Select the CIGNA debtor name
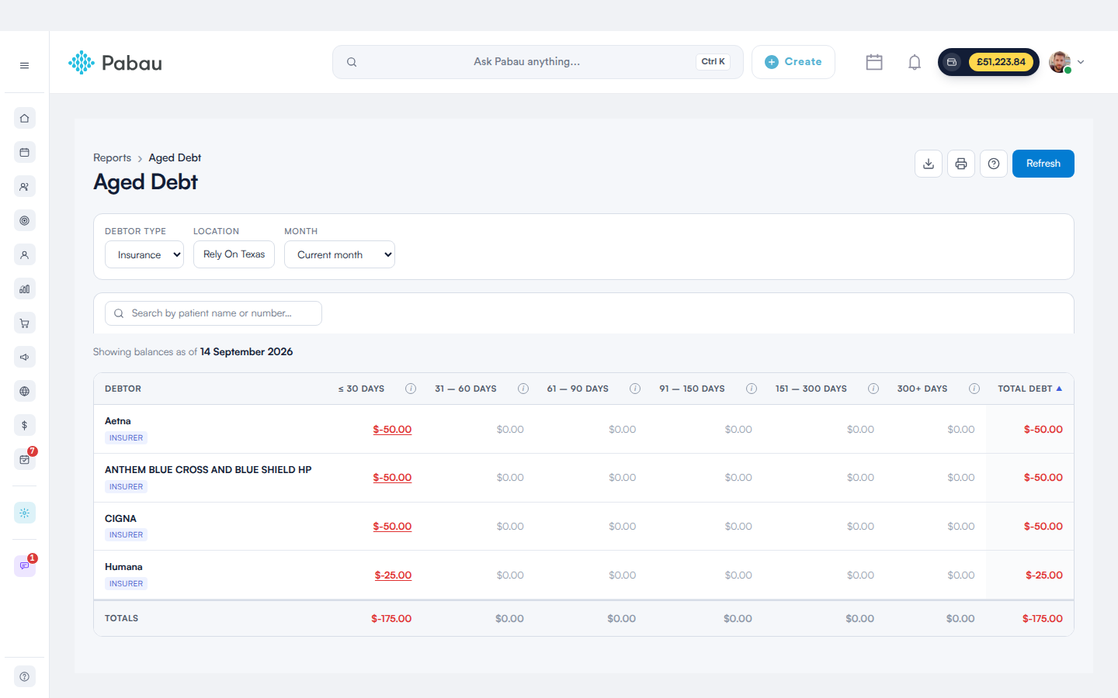 120,518
